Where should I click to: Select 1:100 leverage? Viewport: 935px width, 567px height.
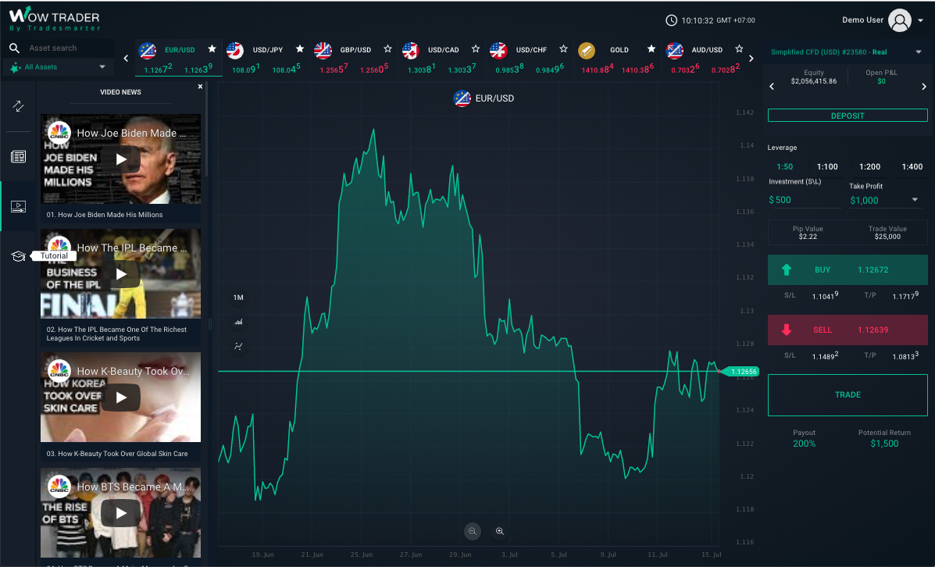point(827,167)
